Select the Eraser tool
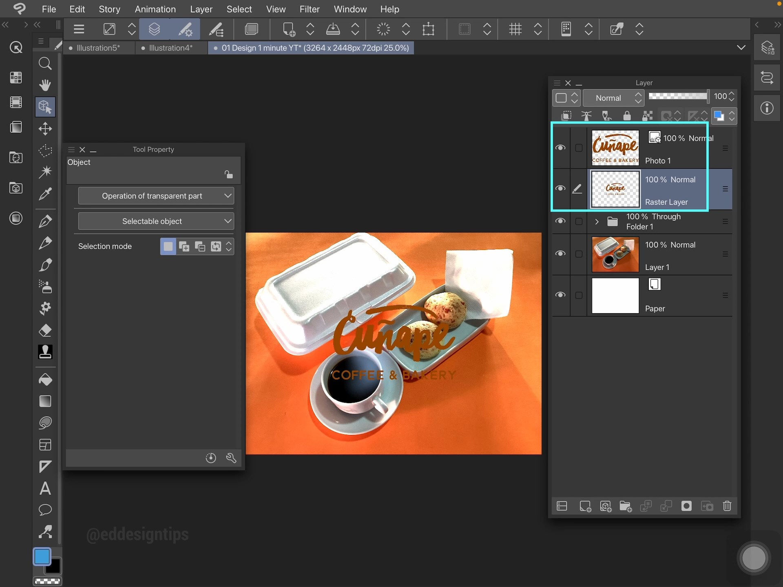 point(45,330)
